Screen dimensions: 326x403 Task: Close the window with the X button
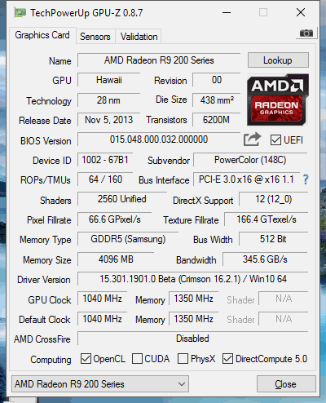click(x=301, y=12)
